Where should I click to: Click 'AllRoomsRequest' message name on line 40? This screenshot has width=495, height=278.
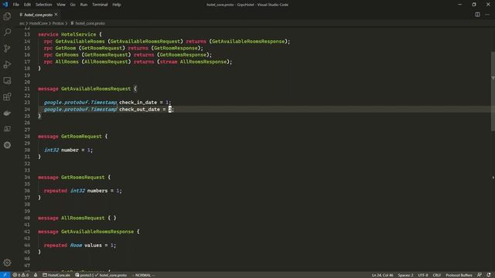[x=83, y=218]
